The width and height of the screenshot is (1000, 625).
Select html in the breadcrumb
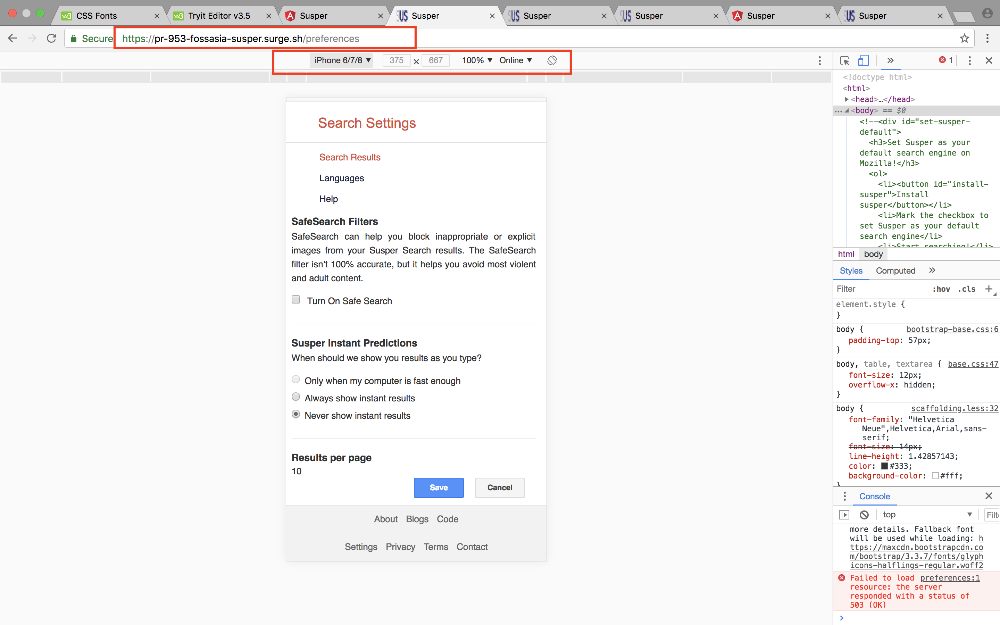tap(846, 254)
